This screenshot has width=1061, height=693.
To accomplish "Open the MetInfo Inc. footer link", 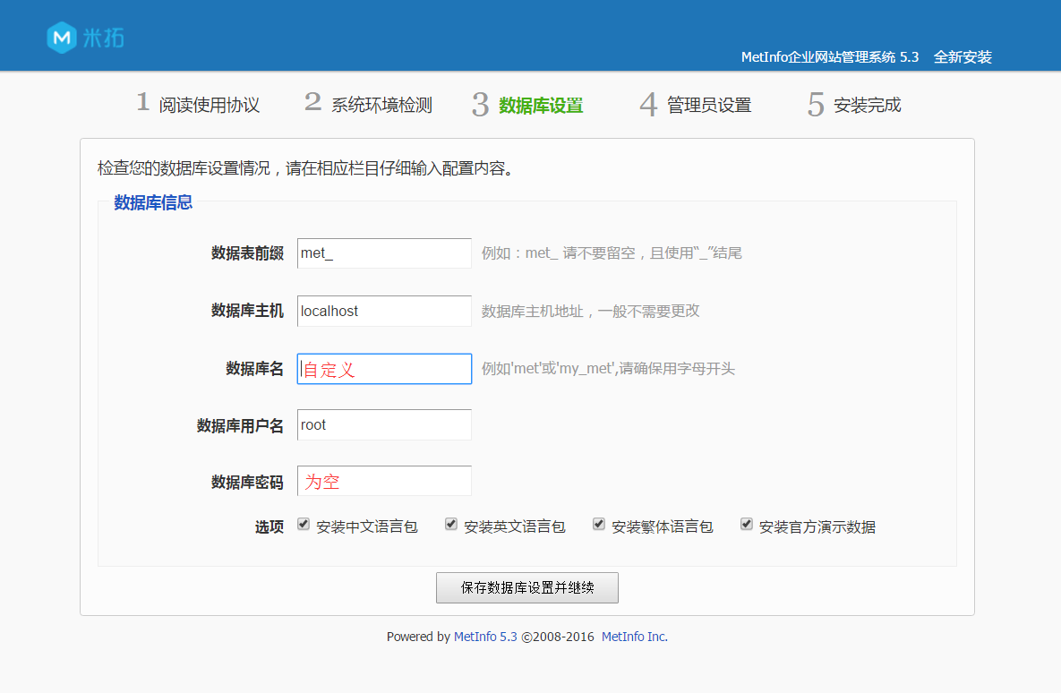I will click(x=634, y=637).
